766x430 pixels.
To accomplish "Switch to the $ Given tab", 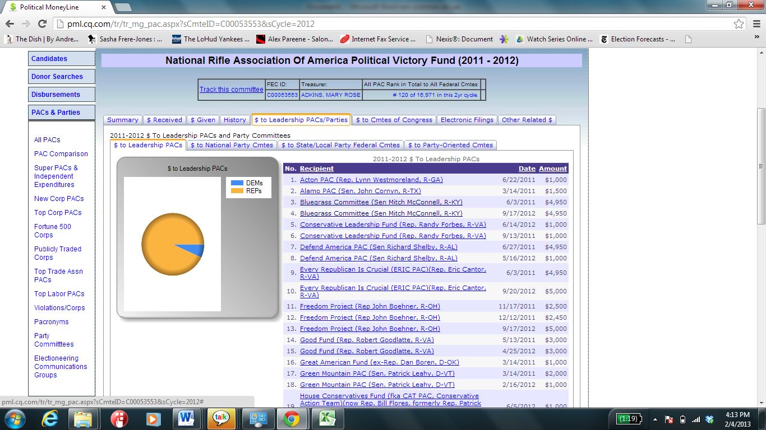I will pyautogui.click(x=202, y=120).
